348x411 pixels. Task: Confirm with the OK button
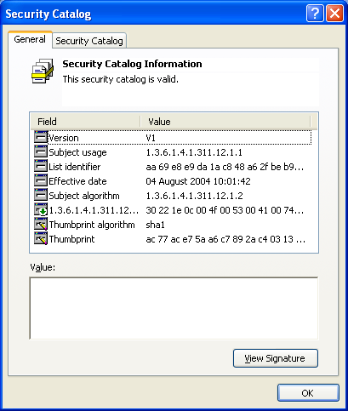tap(308, 393)
